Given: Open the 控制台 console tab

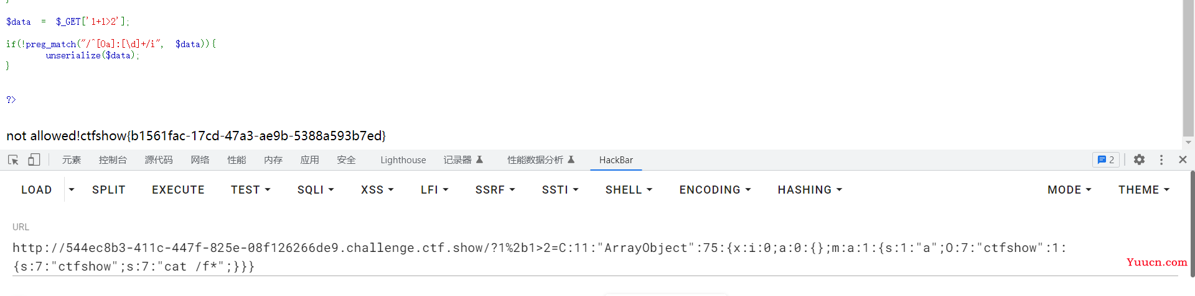Looking at the screenshot, I should [x=113, y=160].
